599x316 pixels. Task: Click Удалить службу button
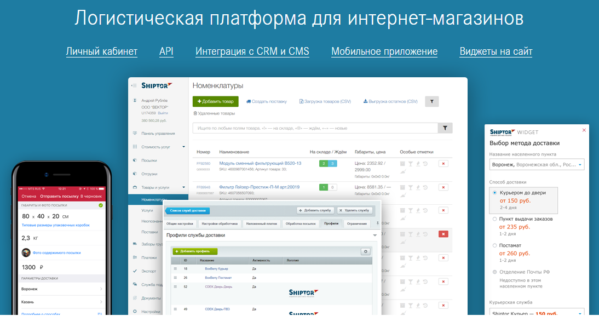(x=354, y=210)
